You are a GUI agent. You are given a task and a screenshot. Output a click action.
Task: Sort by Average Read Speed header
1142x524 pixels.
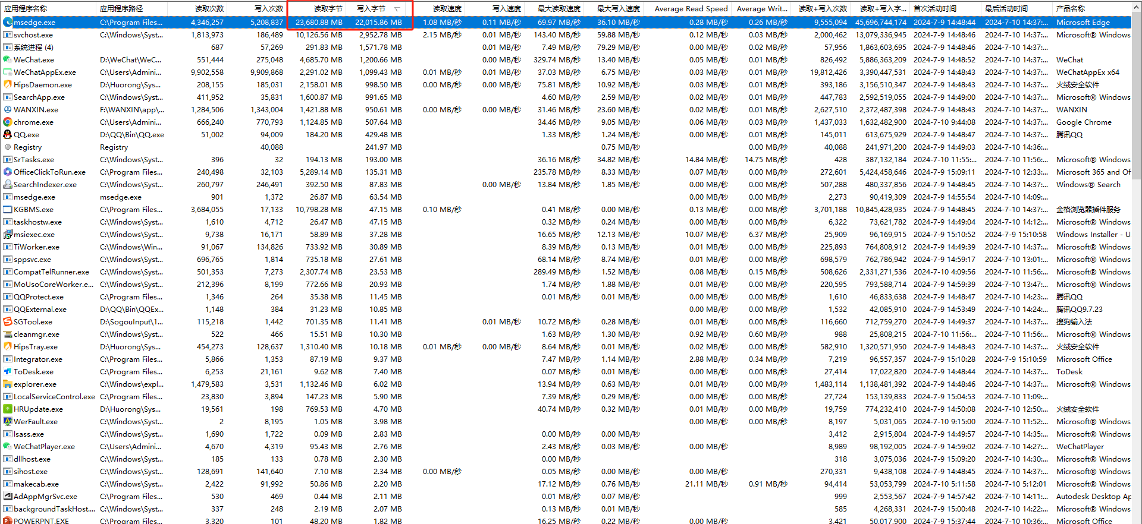pos(688,8)
